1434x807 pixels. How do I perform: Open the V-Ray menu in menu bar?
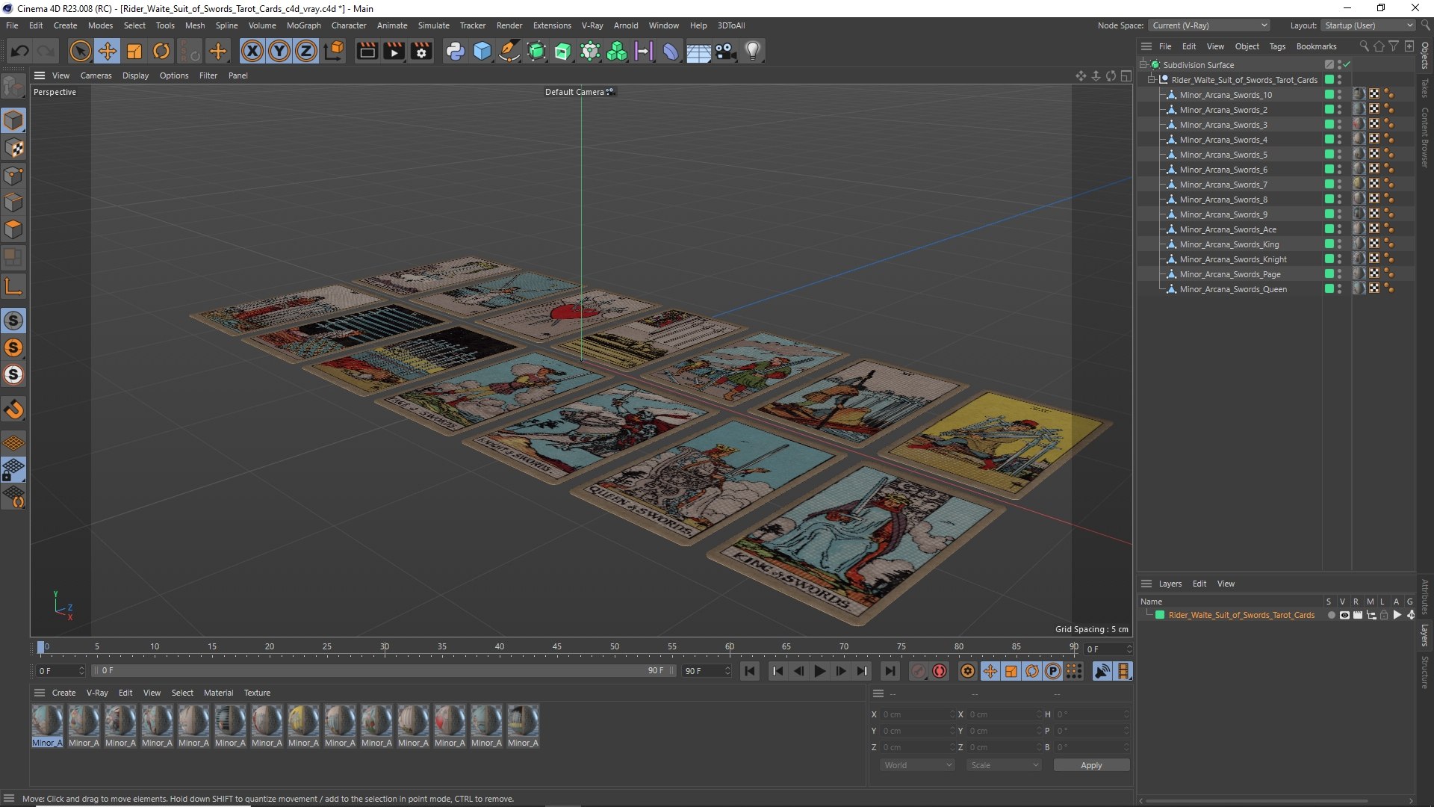tap(592, 25)
